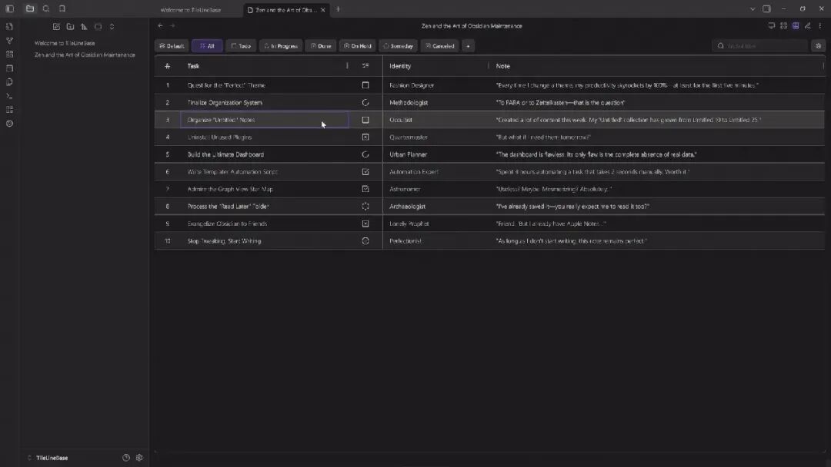Navigate forward with the right arrow
Image resolution: width=831 pixels, height=467 pixels.
pyautogui.click(x=173, y=25)
